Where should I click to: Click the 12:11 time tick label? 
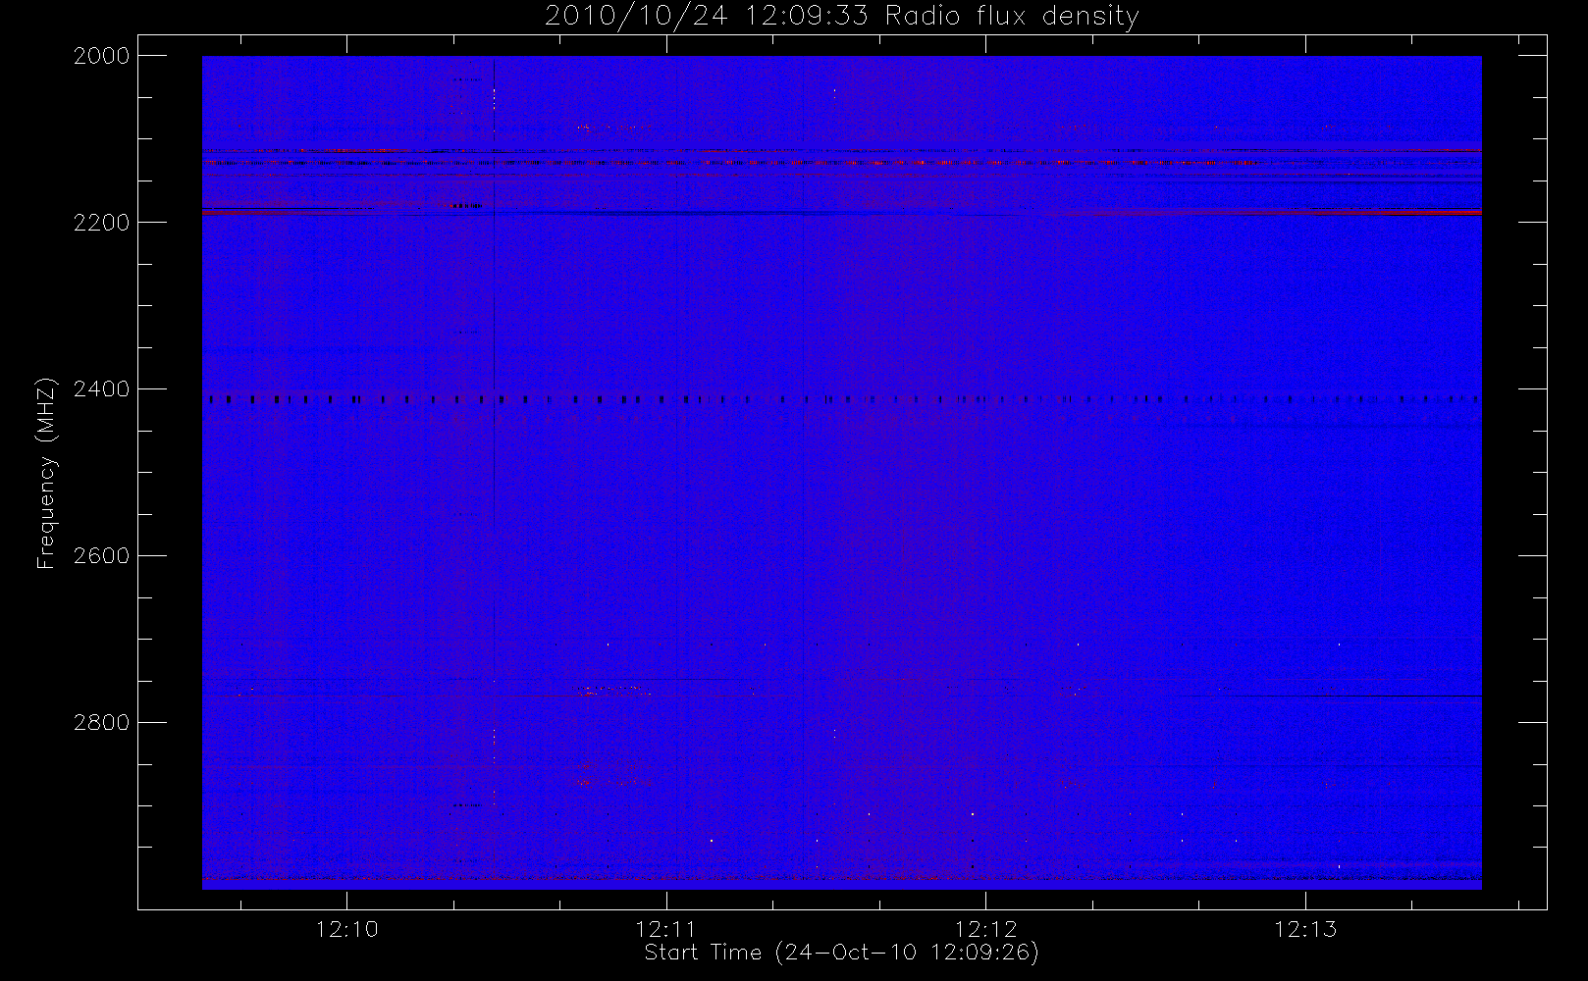[665, 929]
